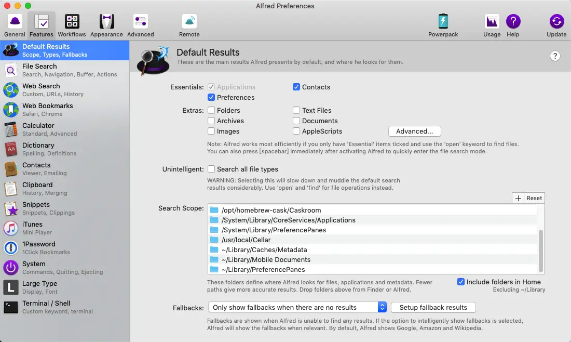Select Default Results in the sidebar

point(65,50)
